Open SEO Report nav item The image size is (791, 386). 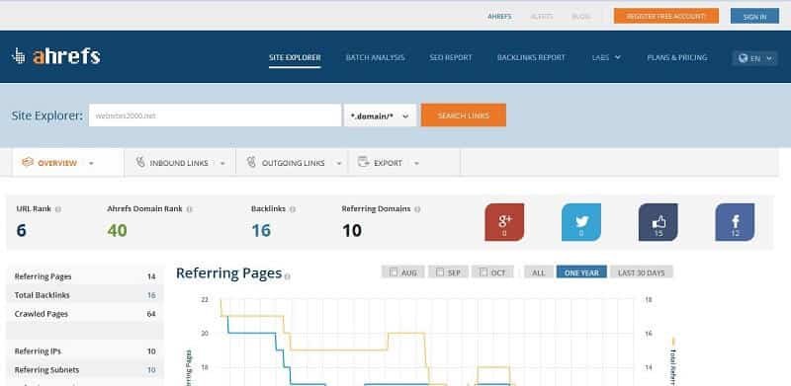451,57
